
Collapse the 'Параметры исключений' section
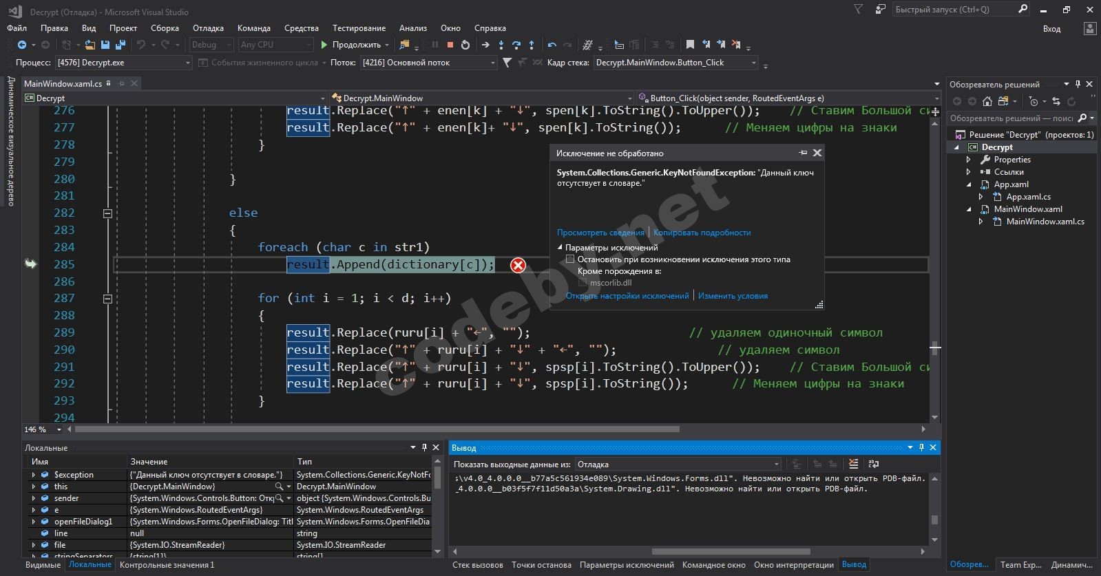point(560,247)
